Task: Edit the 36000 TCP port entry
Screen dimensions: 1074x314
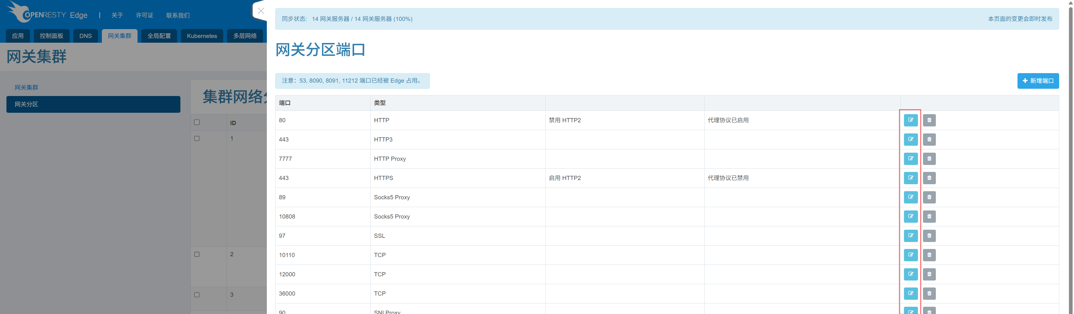Action: [x=911, y=294]
